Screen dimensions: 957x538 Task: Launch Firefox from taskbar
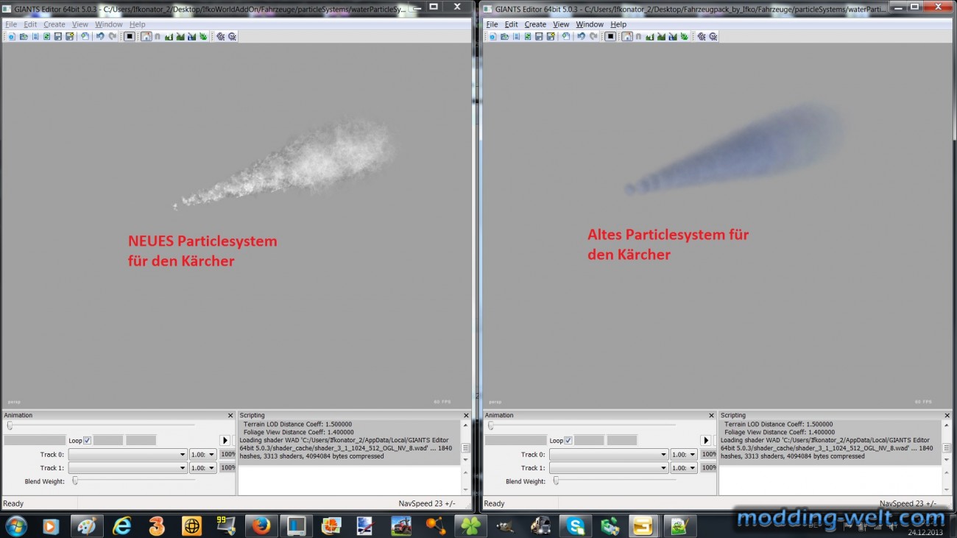coord(261,526)
